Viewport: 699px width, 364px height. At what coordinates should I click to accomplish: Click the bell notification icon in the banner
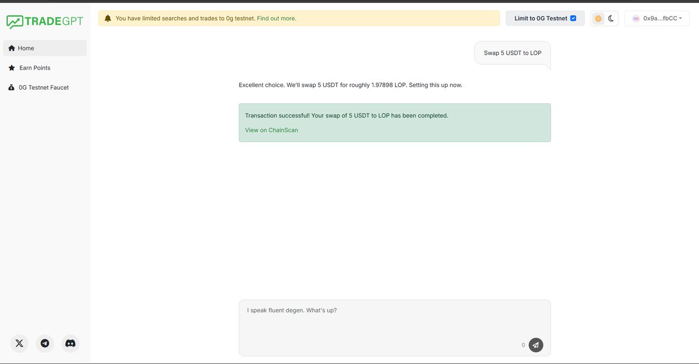click(108, 19)
